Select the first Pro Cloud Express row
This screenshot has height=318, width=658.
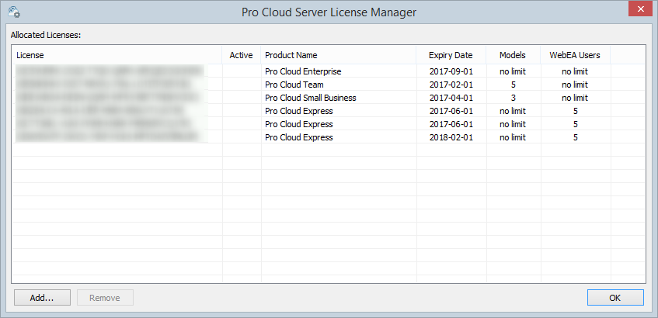coord(298,111)
